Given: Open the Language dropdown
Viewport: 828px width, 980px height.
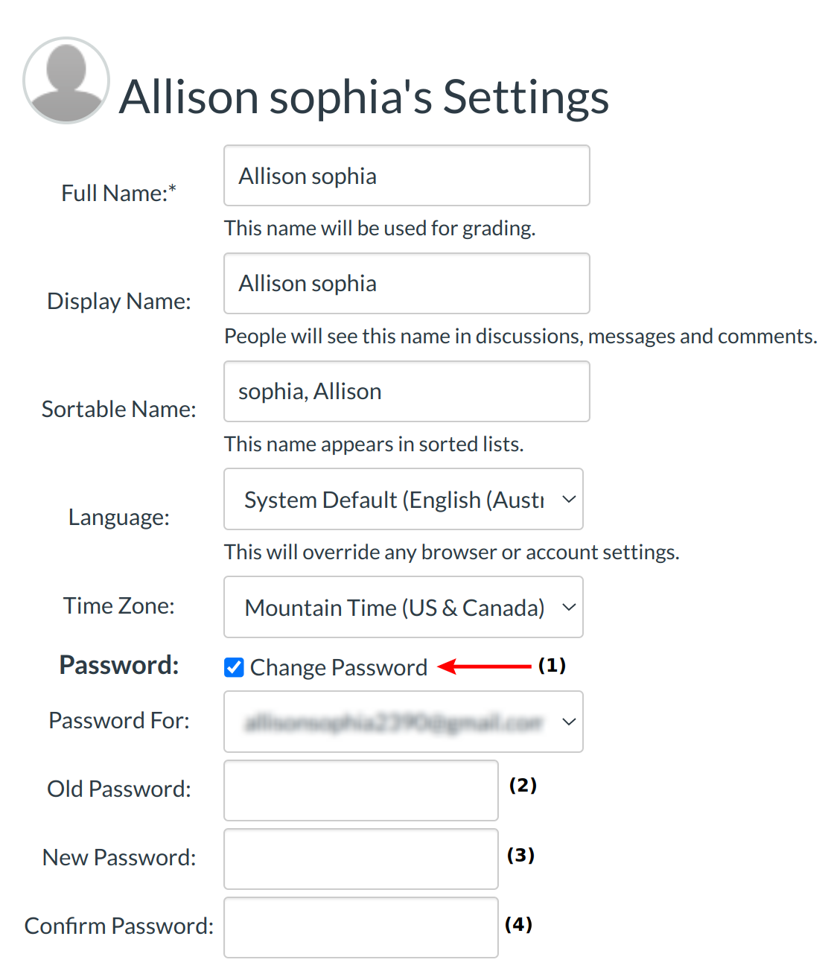Looking at the screenshot, I should tap(403, 499).
